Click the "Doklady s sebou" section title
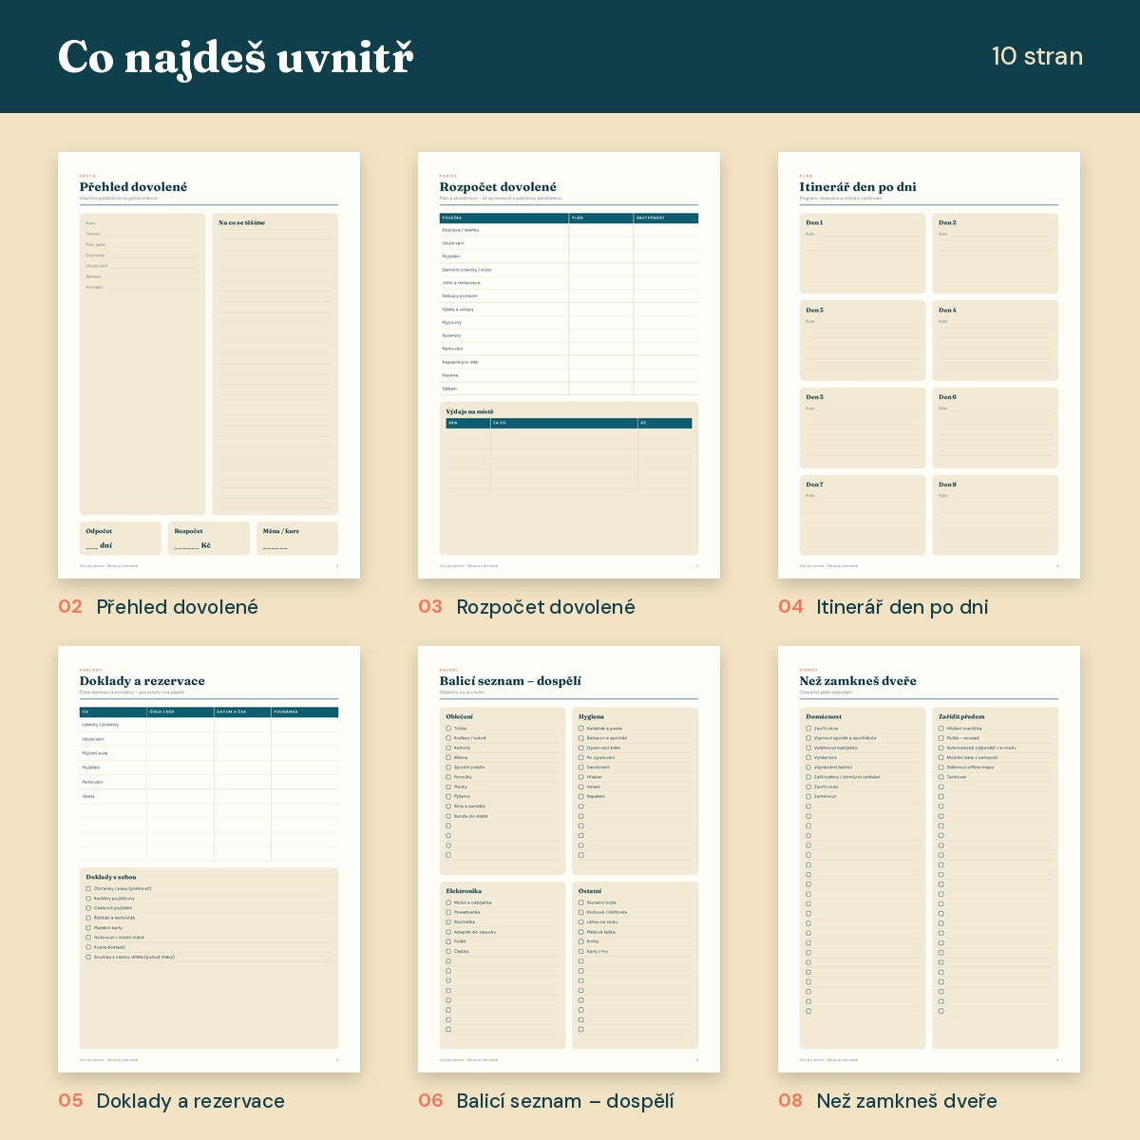 point(111,877)
